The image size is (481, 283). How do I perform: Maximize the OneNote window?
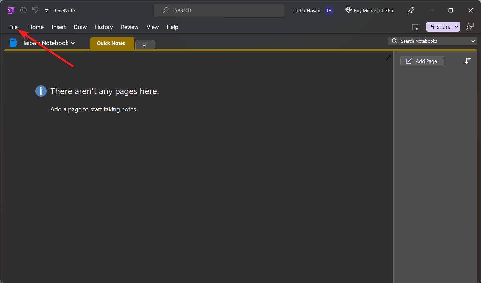[x=451, y=10]
